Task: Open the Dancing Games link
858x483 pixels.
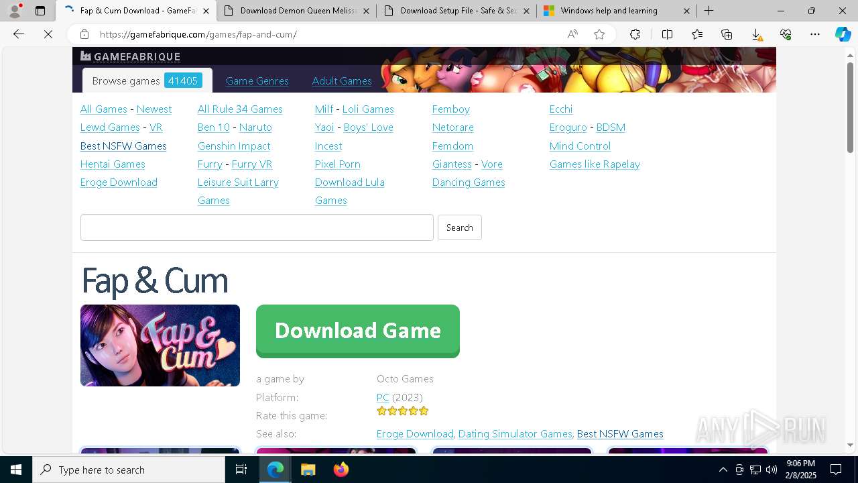Action: pos(469,182)
